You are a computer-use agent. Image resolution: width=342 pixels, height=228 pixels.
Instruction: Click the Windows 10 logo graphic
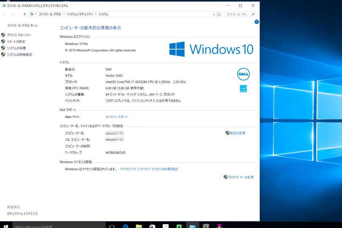tap(211, 49)
